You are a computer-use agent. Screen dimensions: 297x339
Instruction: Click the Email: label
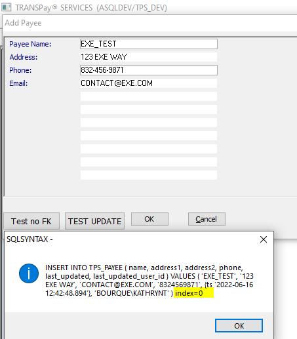[x=18, y=83]
